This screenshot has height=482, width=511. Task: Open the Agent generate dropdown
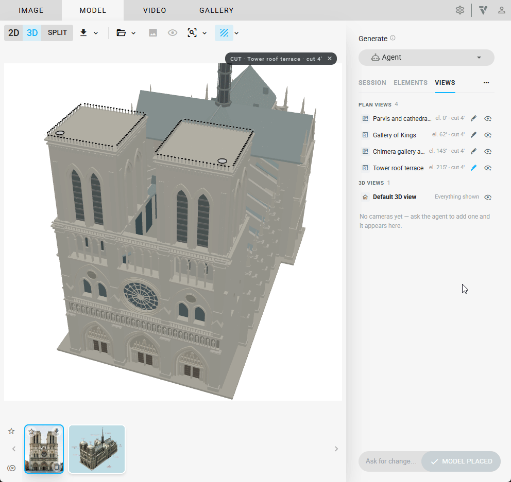[427, 58]
